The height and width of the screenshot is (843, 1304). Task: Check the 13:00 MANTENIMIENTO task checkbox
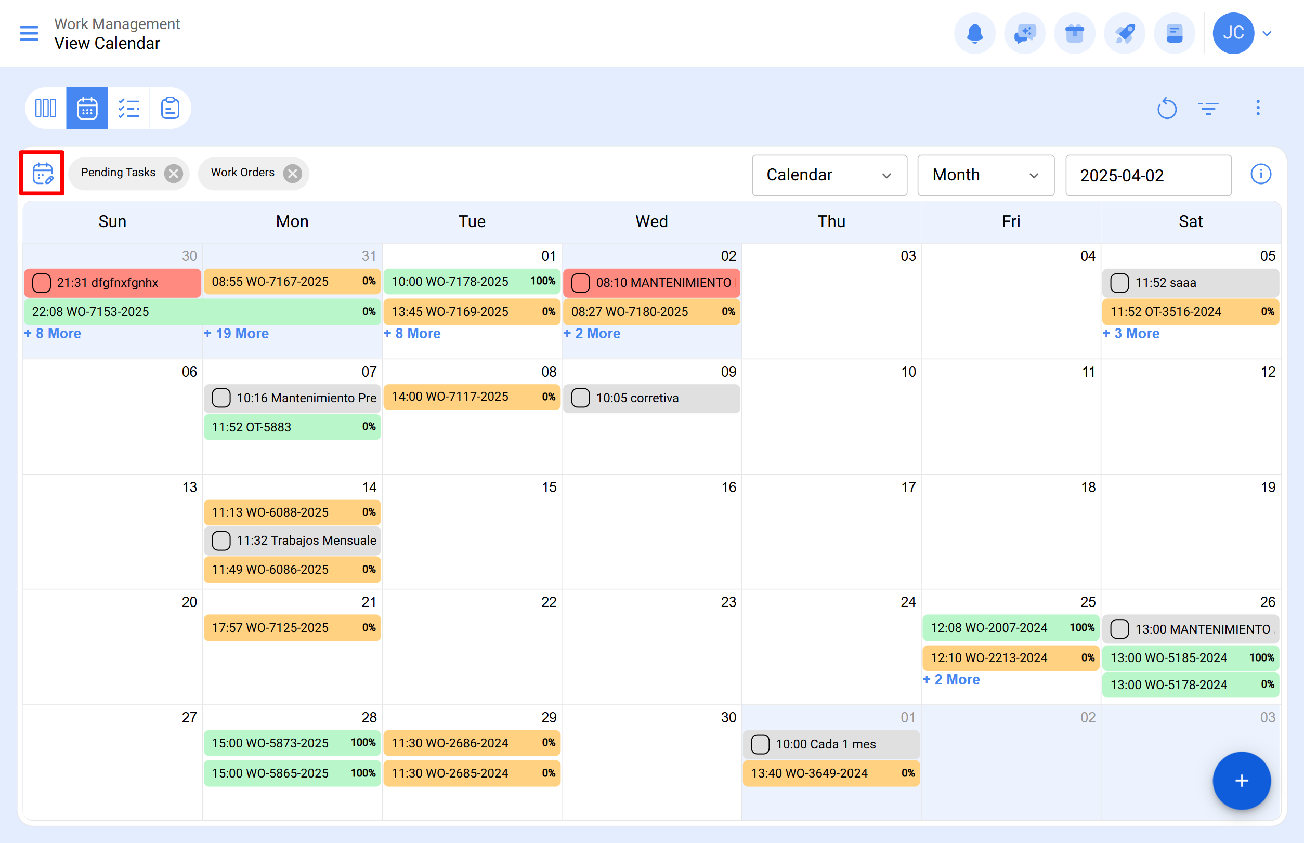pyautogui.click(x=1119, y=629)
